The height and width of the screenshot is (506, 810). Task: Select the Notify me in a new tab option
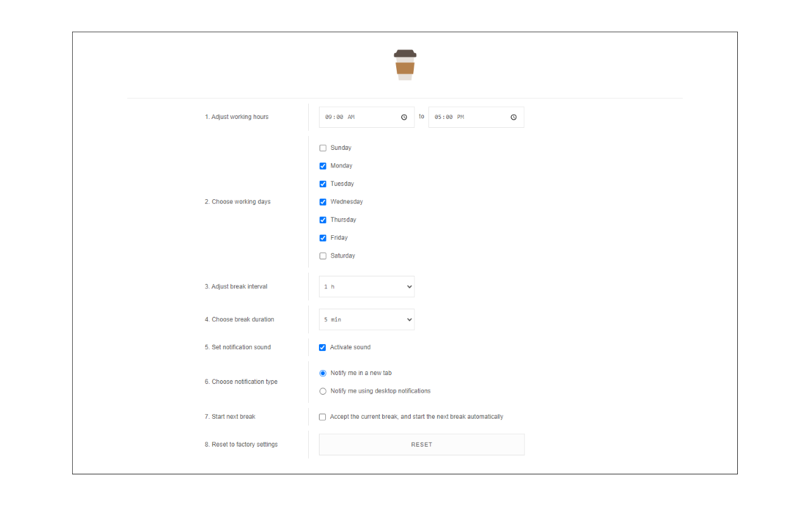pyautogui.click(x=323, y=373)
